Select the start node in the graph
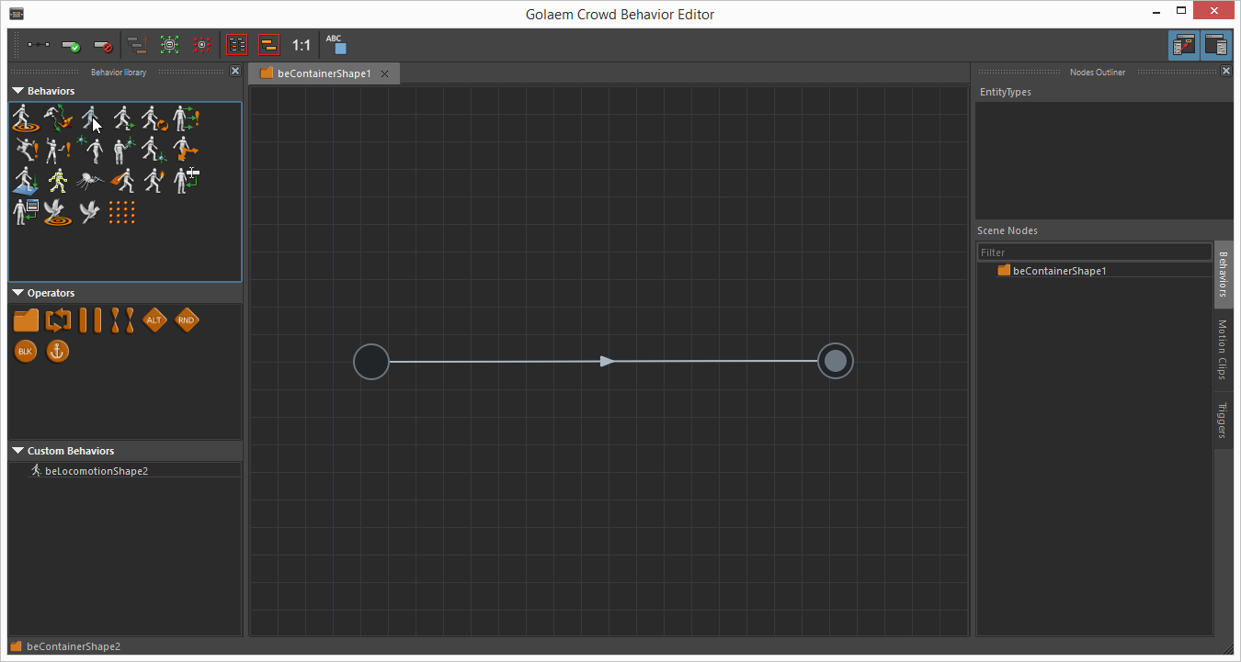1241x662 pixels. click(x=371, y=362)
